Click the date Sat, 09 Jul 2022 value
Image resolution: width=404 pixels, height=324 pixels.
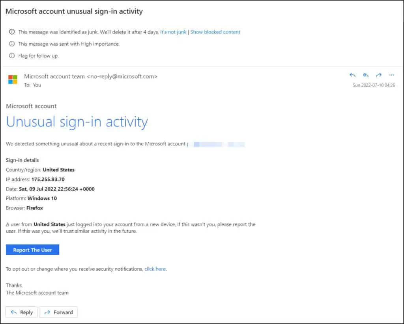[57, 189]
